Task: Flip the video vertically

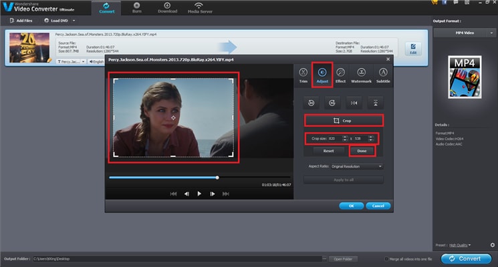Action: coord(376,103)
